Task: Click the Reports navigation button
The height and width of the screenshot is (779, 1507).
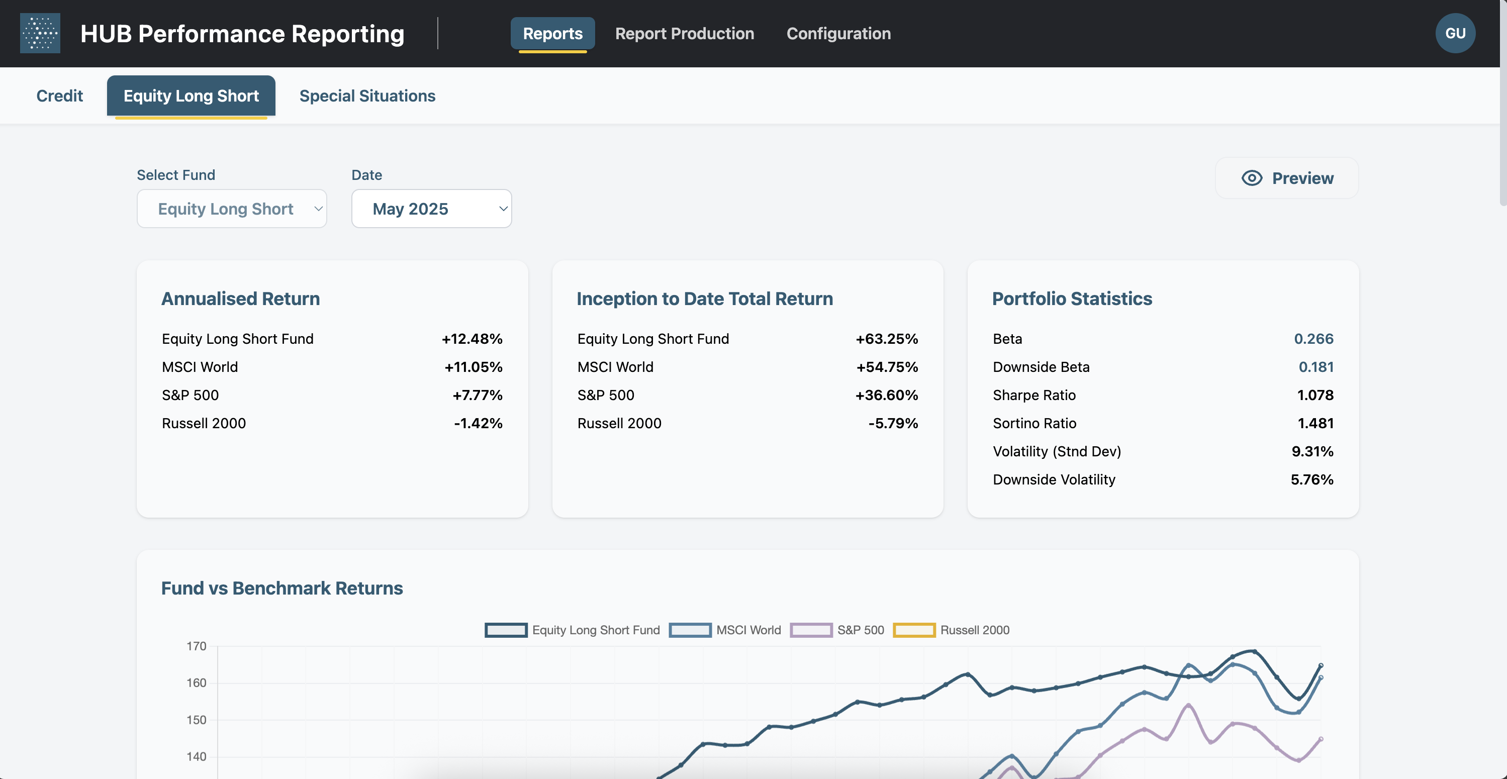Action: click(x=552, y=33)
